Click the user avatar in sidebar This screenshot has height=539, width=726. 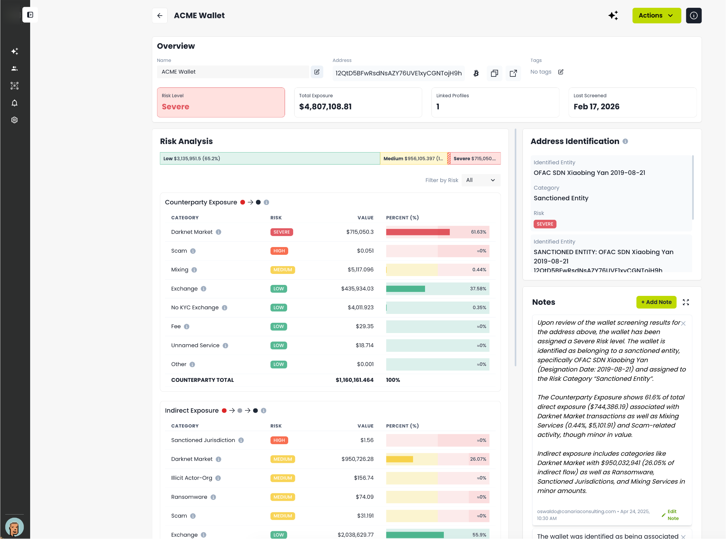[15, 527]
